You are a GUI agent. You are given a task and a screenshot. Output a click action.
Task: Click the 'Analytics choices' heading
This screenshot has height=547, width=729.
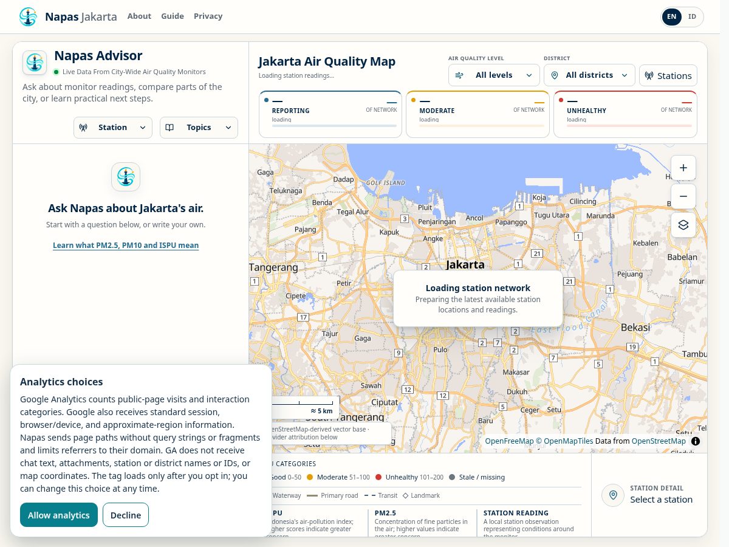[61, 382]
